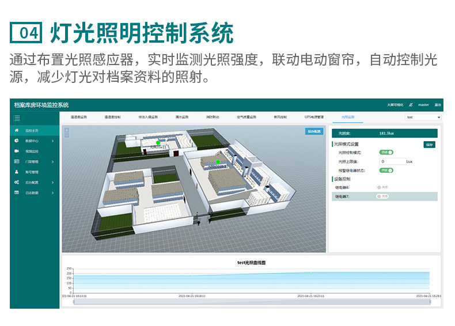Click the 保存 button in 光照模式设置
The width and height of the screenshot is (455, 326).
pos(430,144)
